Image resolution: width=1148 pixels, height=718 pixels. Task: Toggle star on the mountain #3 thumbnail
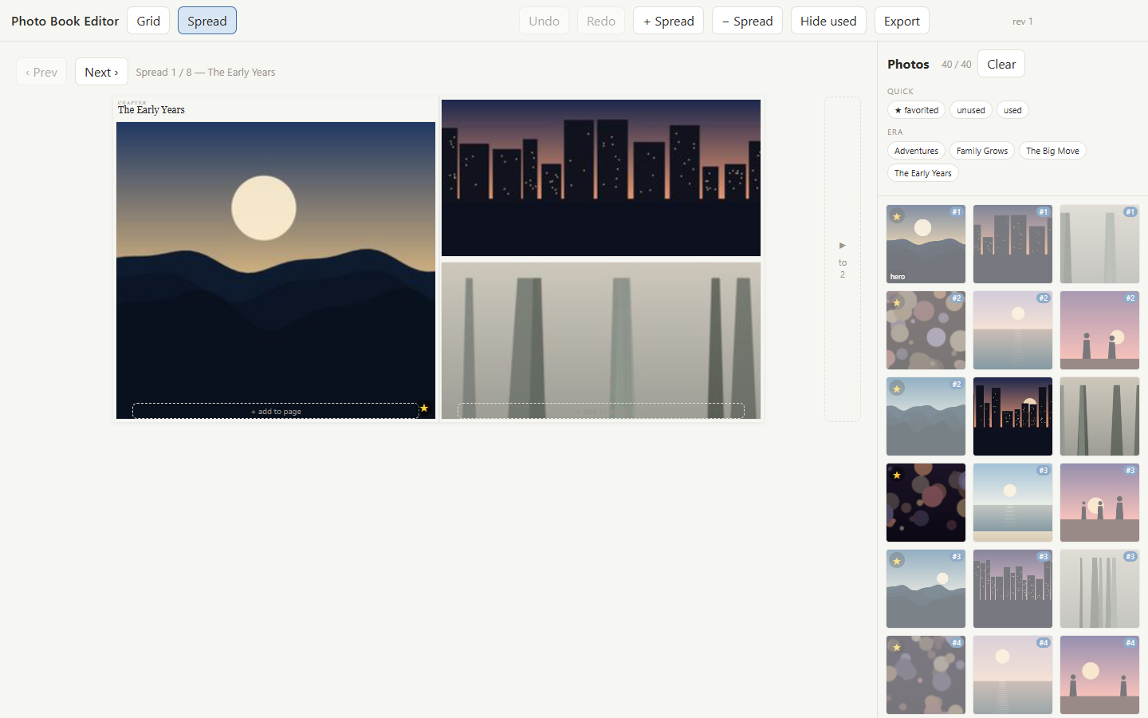pos(897,561)
